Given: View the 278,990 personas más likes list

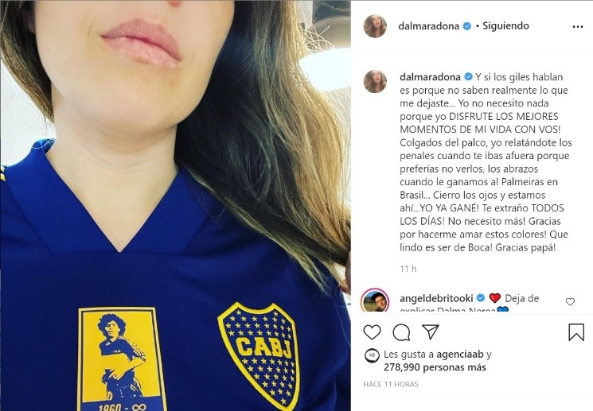Looking at the screenshot, I should click(x=435, y=367).
